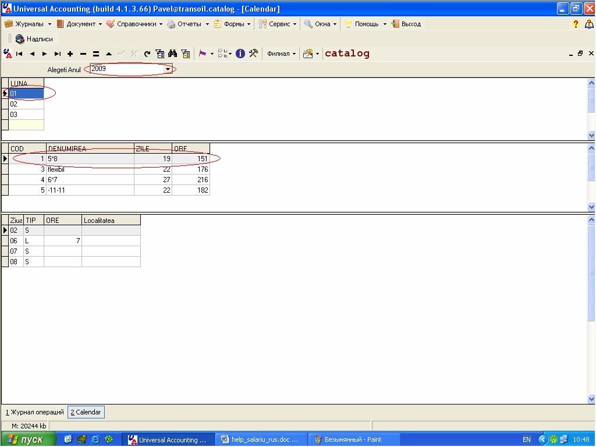Viewport: 596px width, 447px height.
Task: Open the hammer and tools settings icon
Action: click(254, 54)
